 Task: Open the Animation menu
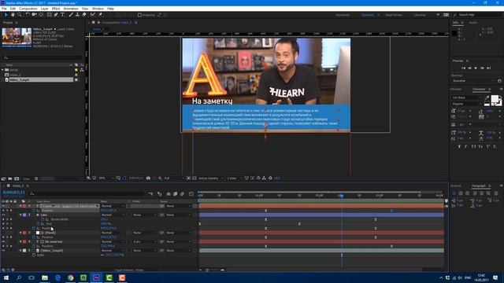[x=71, y=9]
